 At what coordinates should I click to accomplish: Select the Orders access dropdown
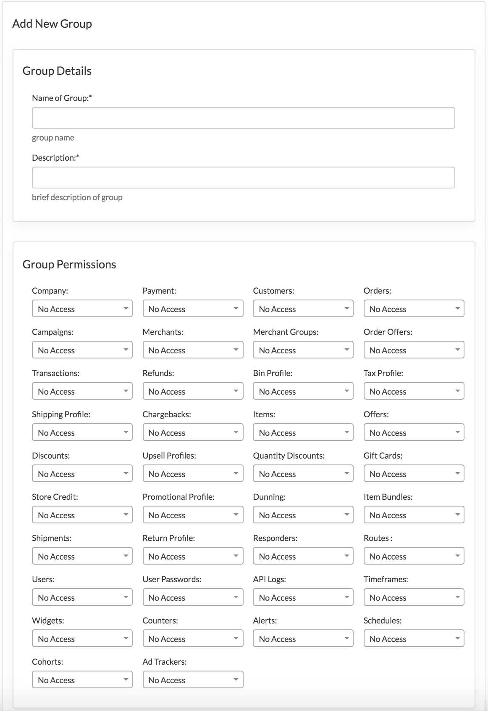click(x=414, y=309)
